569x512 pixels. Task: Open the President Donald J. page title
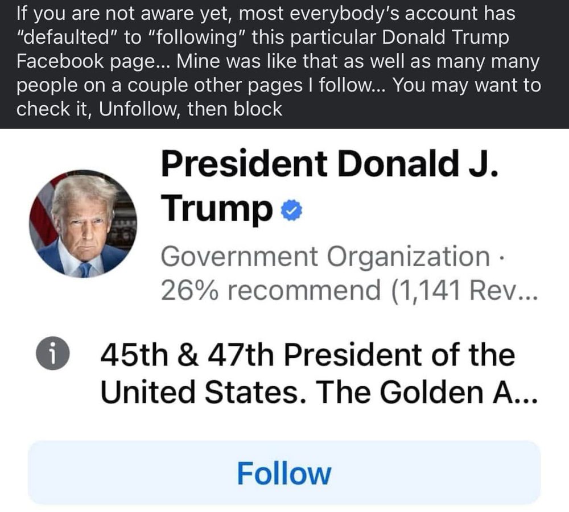coord(329,164)
